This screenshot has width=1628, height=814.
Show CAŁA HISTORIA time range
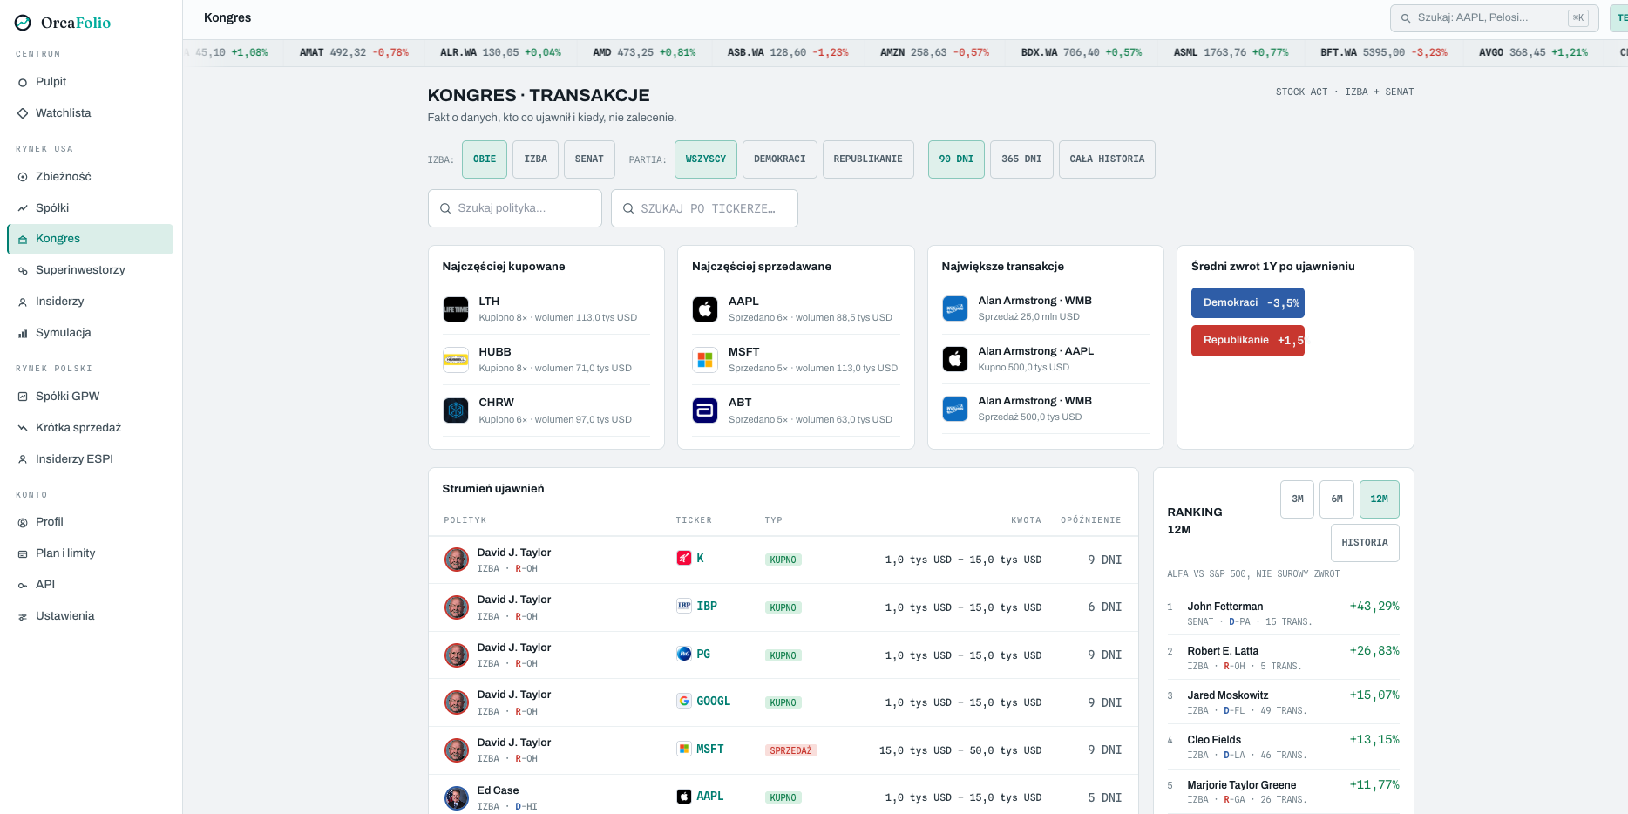pos(1107,159)
